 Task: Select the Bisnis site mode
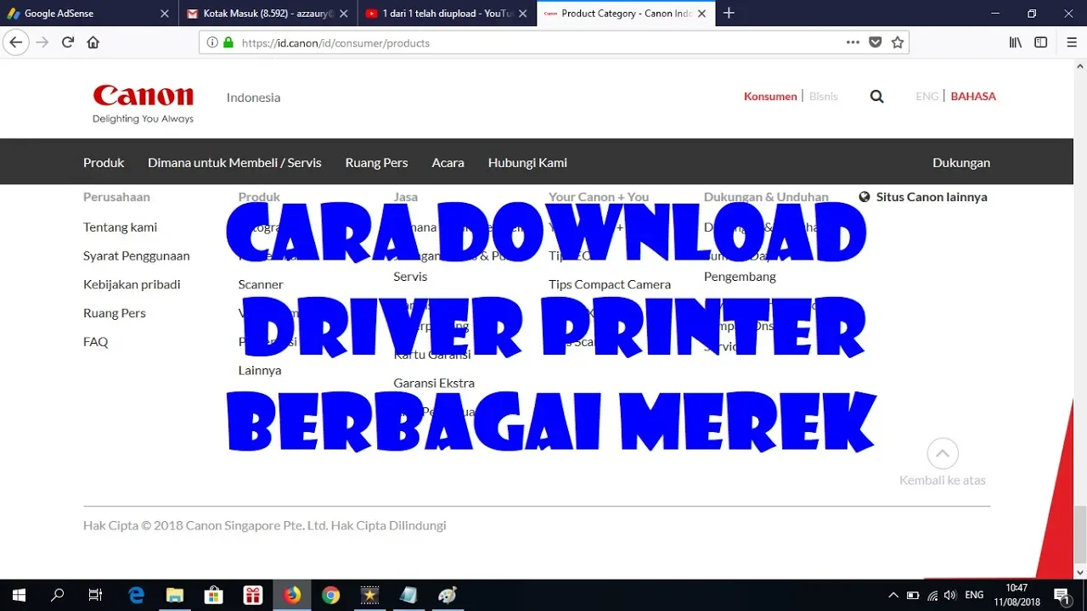[x=824, y=97]
